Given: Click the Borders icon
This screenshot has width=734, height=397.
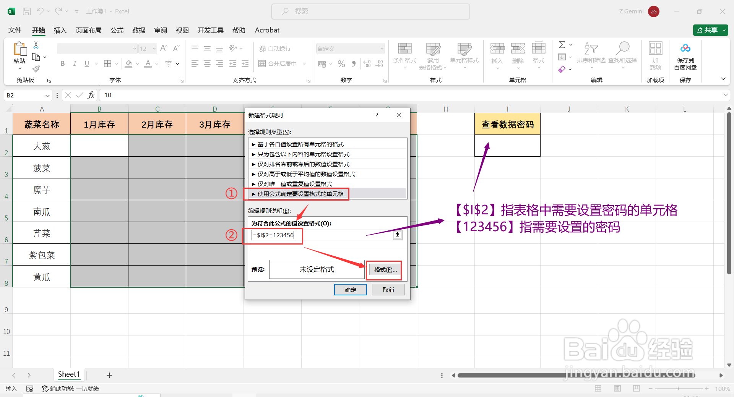Looking at the screenshot, I should (108, 63).
